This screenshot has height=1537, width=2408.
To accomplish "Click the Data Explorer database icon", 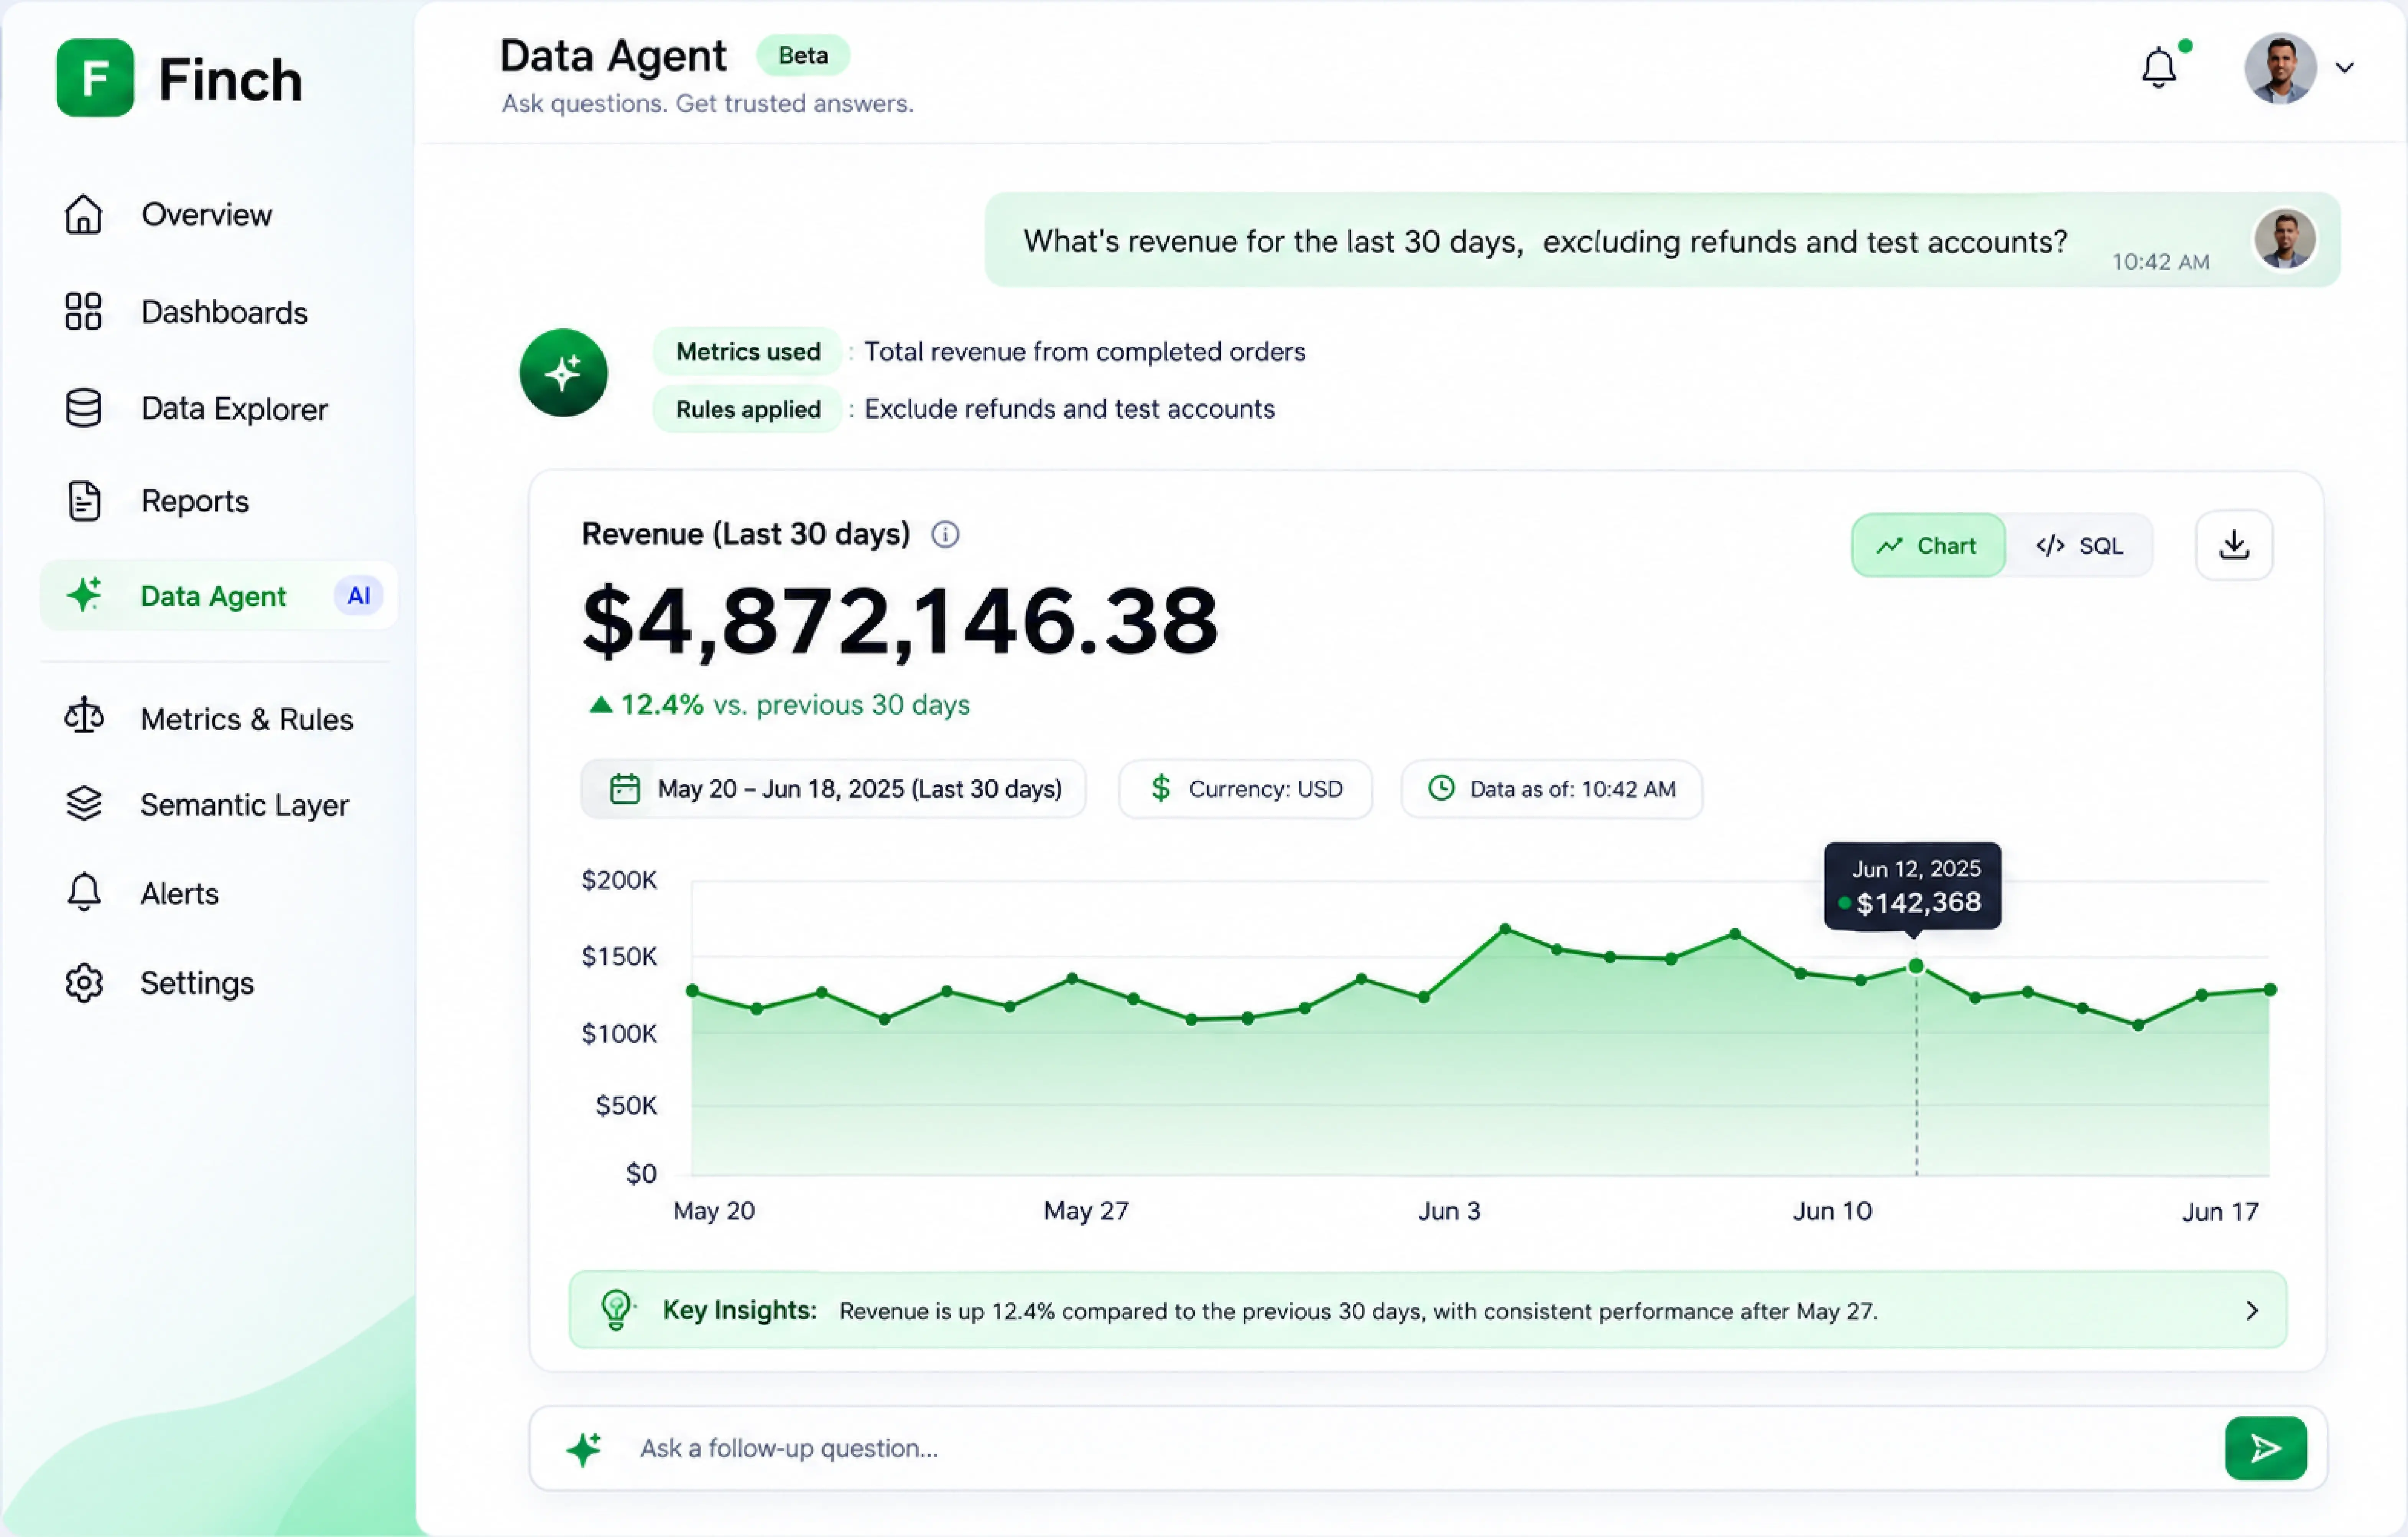I will pos(84,408).
